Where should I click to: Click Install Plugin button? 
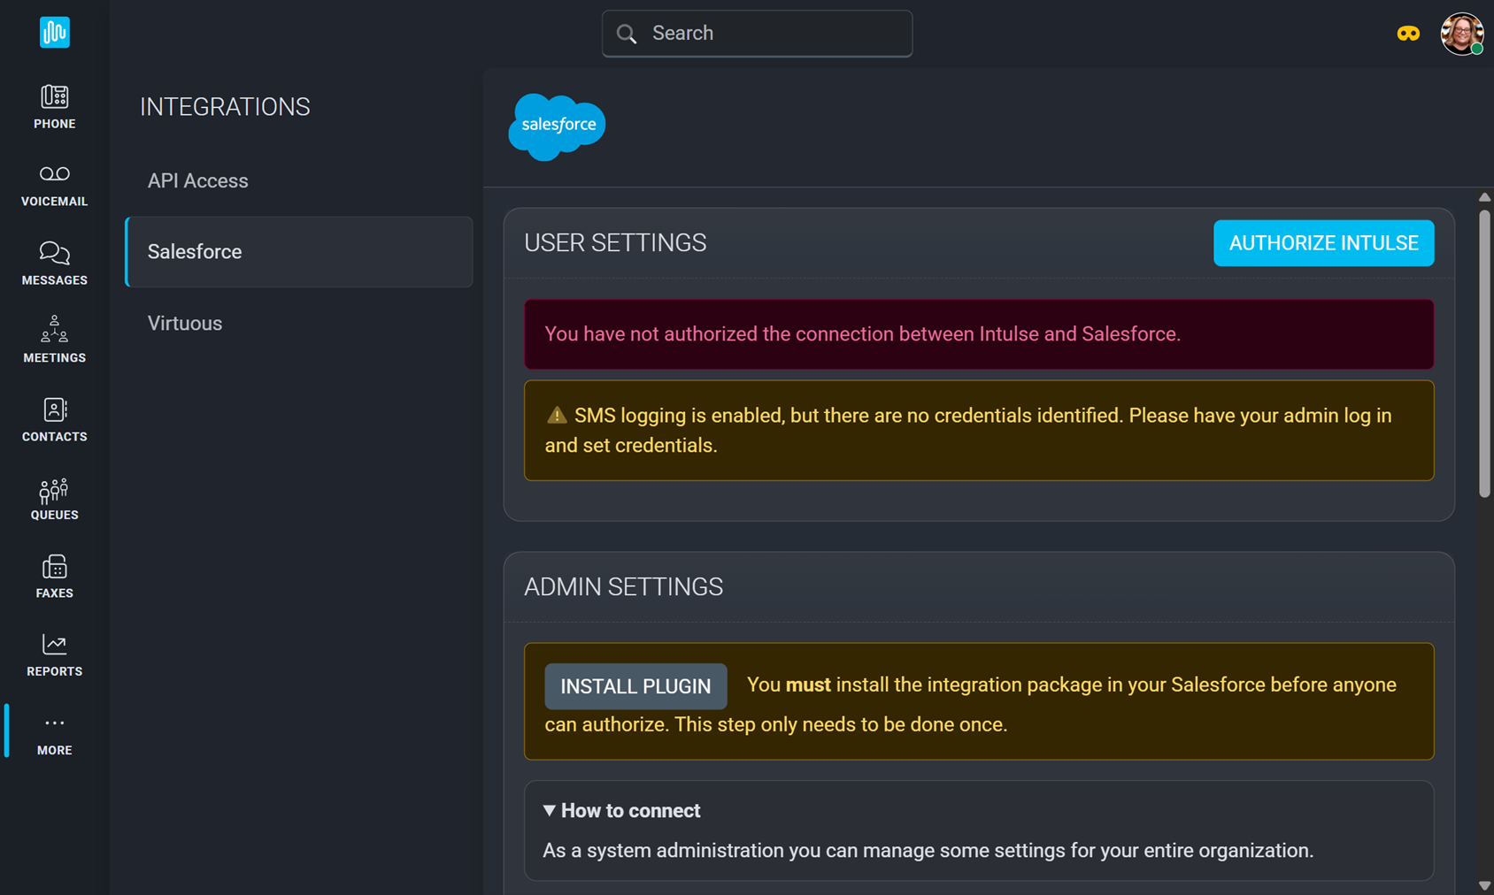[635, 686]
